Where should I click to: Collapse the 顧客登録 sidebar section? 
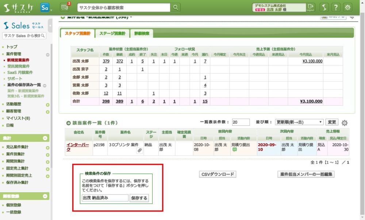click(x=46, y=196)
